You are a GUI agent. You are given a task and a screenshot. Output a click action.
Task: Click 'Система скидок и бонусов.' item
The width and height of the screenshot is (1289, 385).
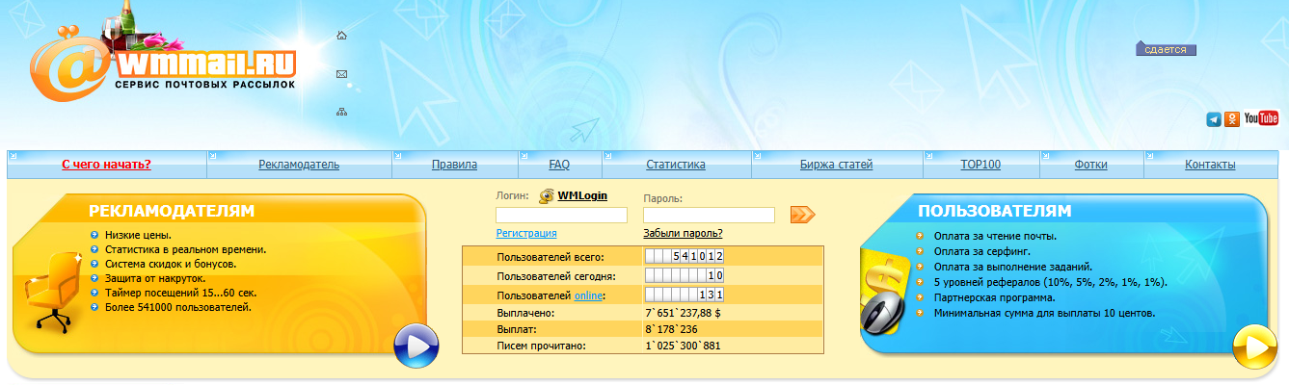coord(171,264)
